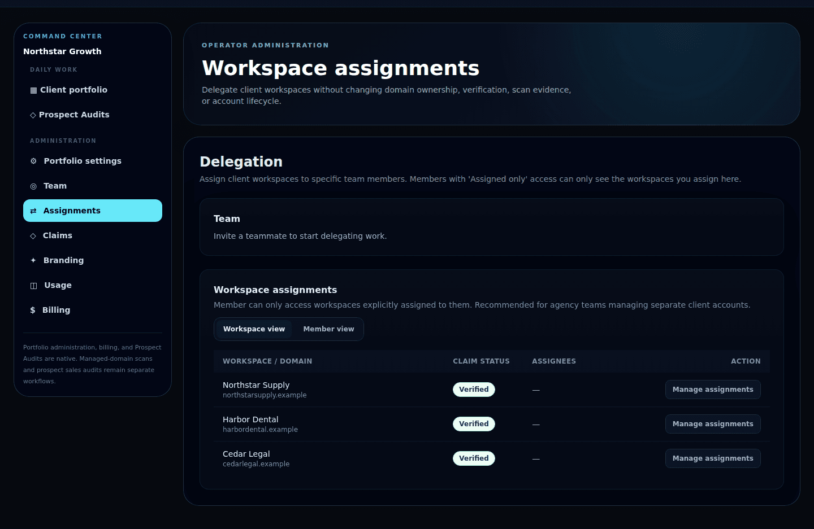
Task: Click the grid icon beside Client portfolio
Action: 33,90
